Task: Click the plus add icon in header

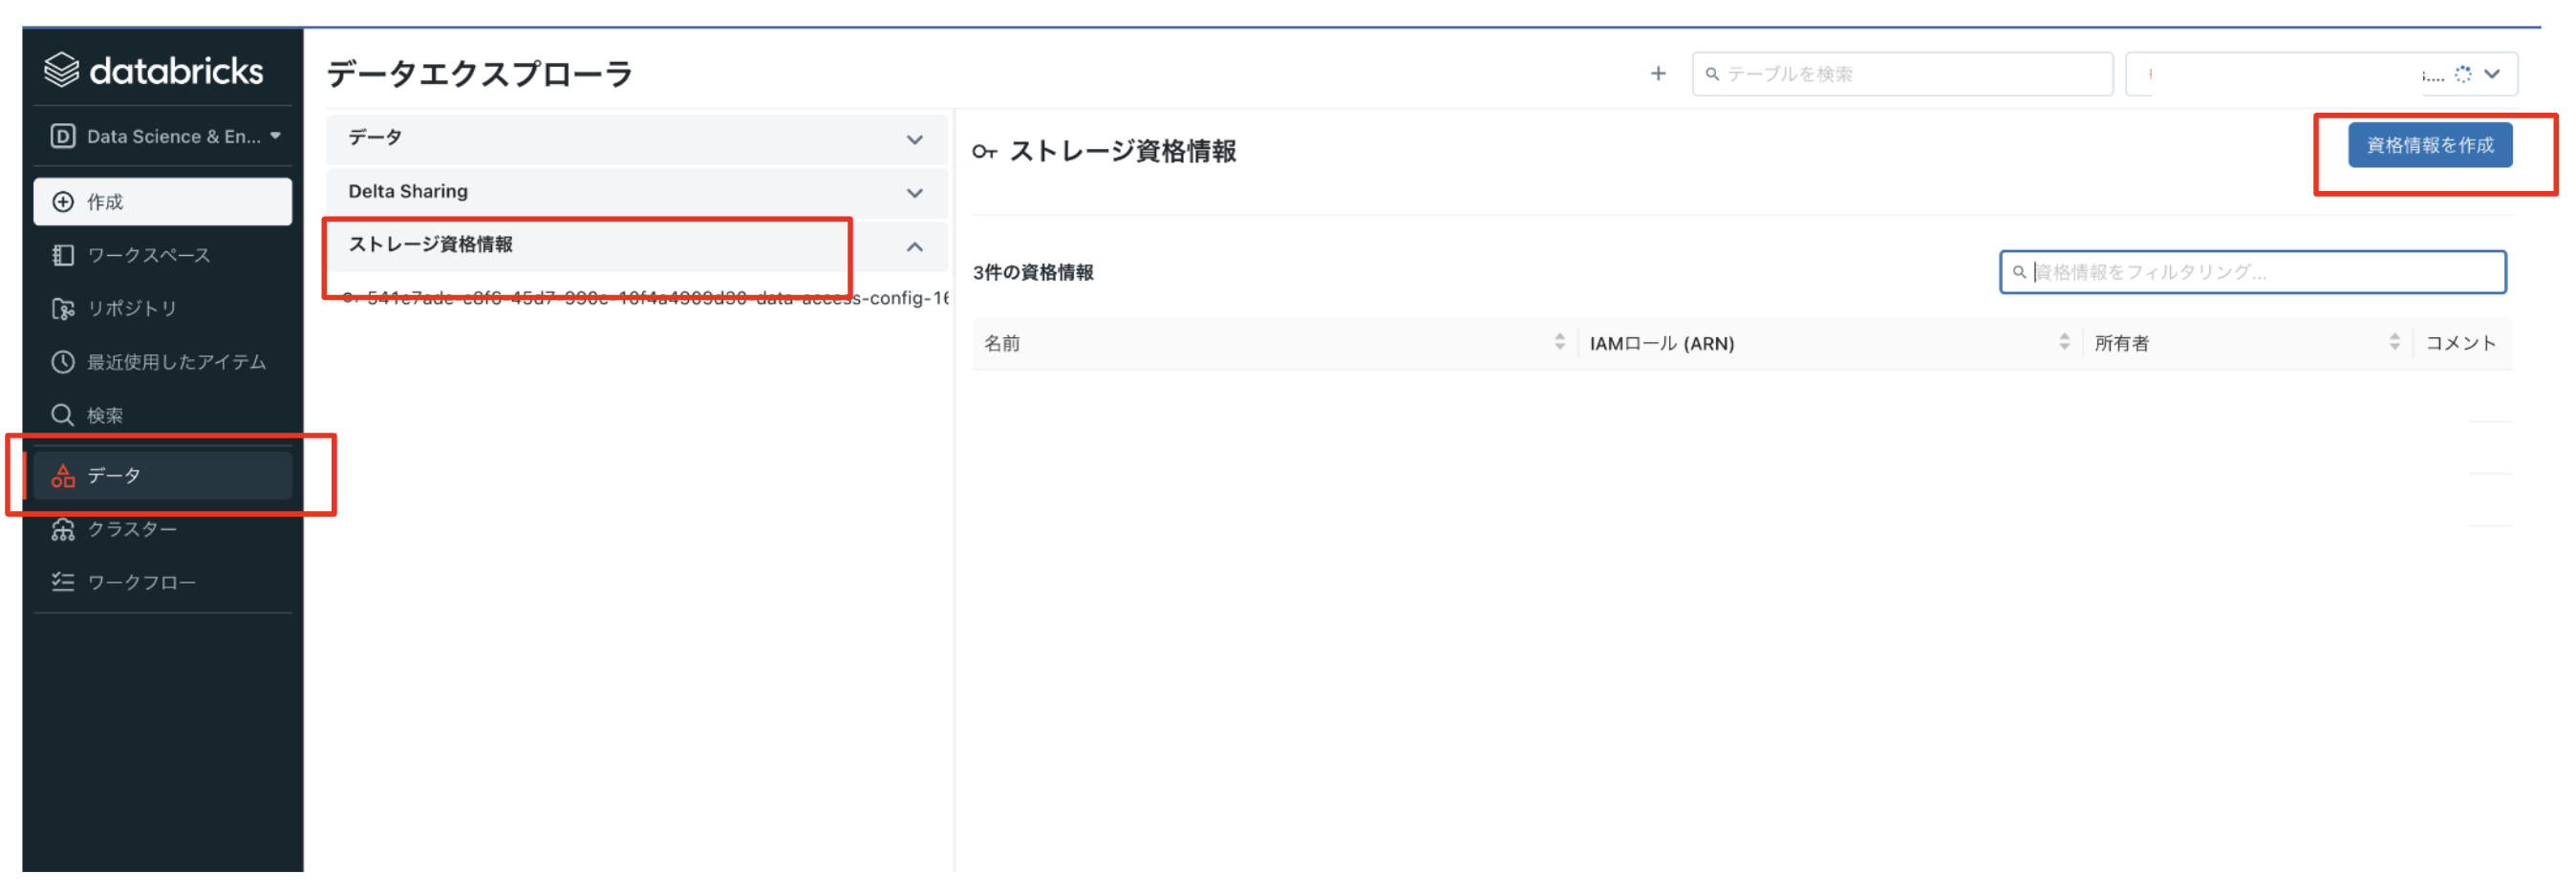Action: click(1657, 74)
